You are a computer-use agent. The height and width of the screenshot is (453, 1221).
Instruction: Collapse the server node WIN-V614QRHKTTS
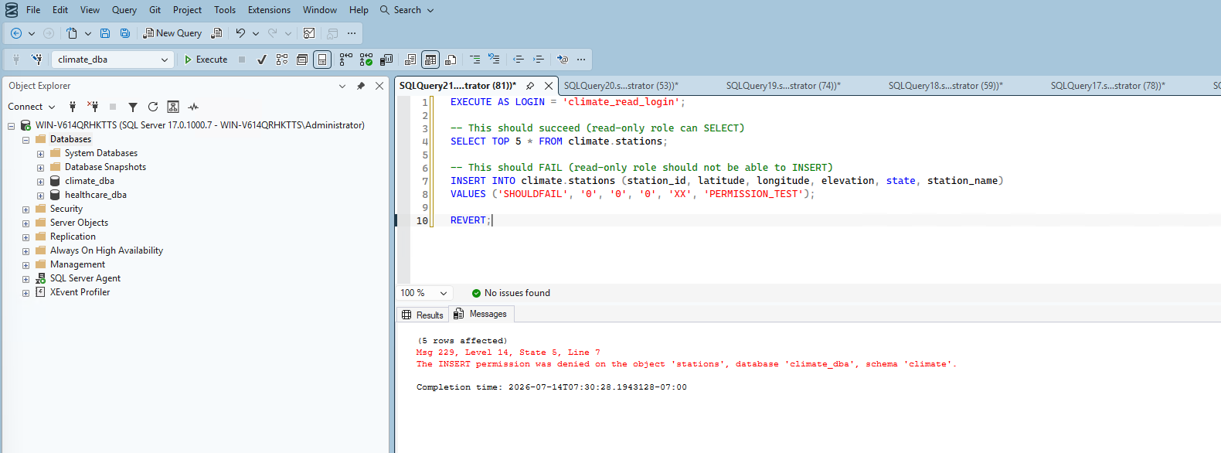point(11,125)
